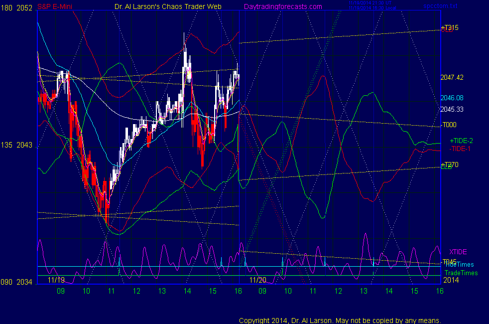Viewport: 489px width, 324px height.
Task: Select the white 2045.33 price value
Action: (x=452, y=110)
